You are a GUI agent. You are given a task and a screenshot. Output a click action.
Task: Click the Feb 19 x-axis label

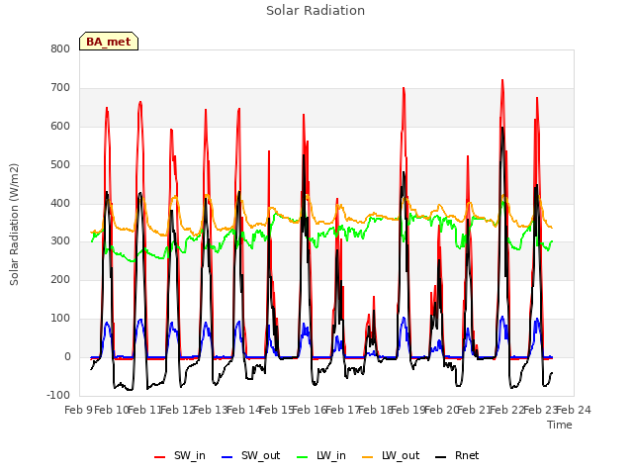[407, 410]
